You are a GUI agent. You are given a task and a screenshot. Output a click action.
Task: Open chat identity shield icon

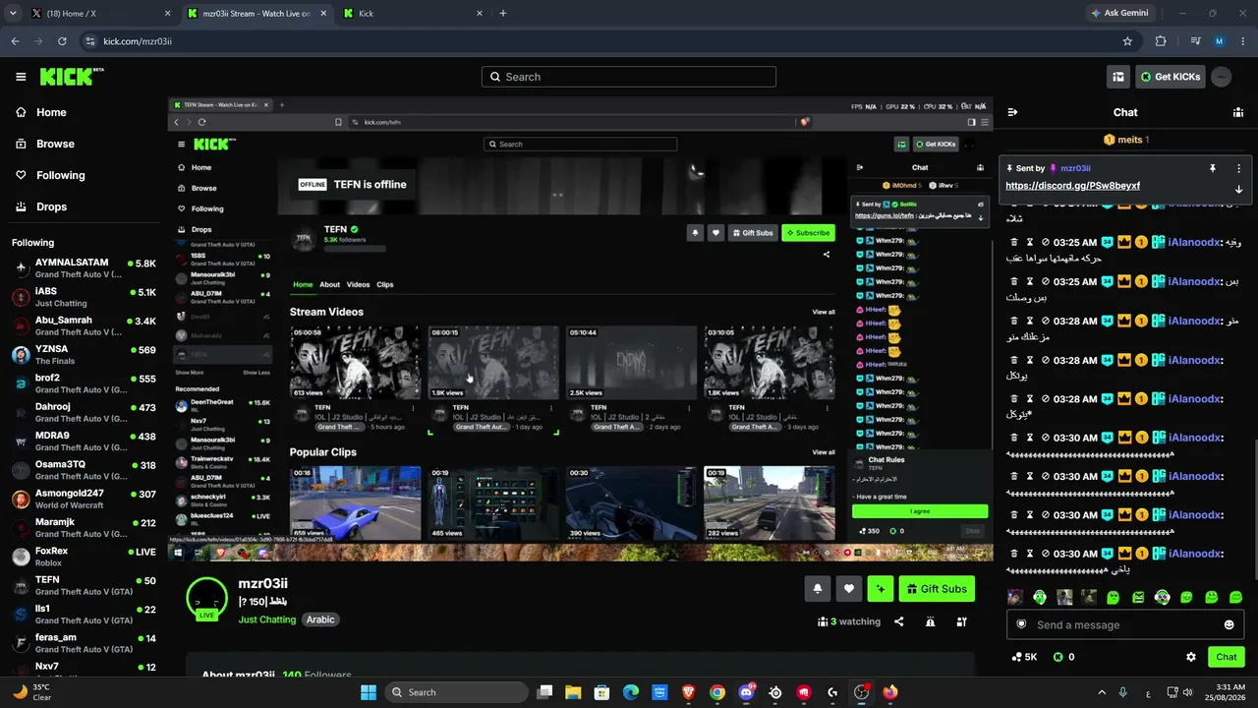pyautogui.click(x=1022, y=624)
